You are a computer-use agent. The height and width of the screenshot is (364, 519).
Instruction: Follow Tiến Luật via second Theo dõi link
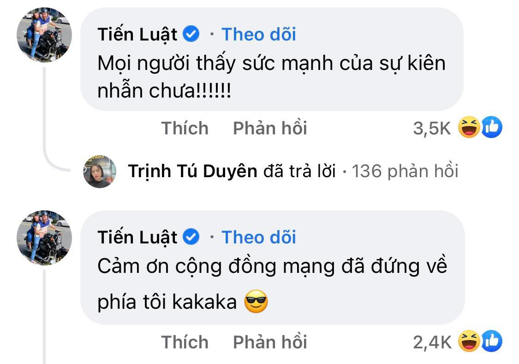coord(258,237)
